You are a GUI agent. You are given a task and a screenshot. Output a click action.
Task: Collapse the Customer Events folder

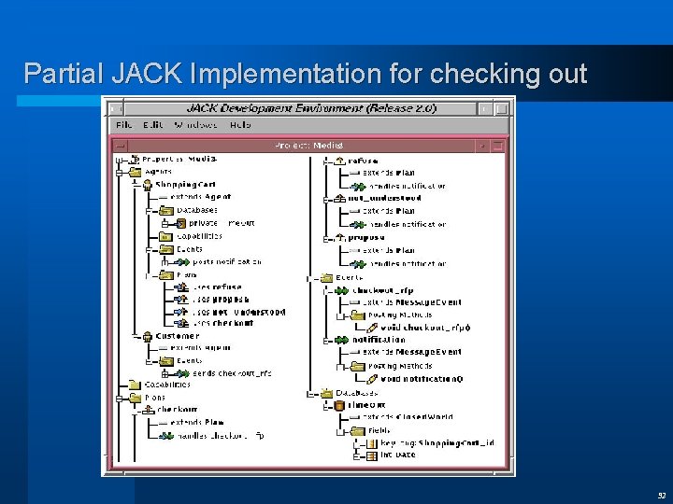tap(149, 362)
